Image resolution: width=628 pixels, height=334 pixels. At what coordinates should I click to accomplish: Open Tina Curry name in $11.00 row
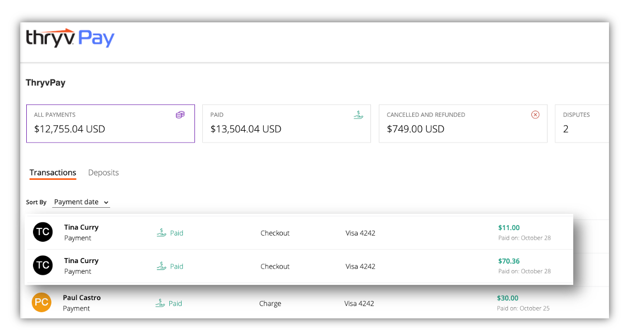[82, 227]
